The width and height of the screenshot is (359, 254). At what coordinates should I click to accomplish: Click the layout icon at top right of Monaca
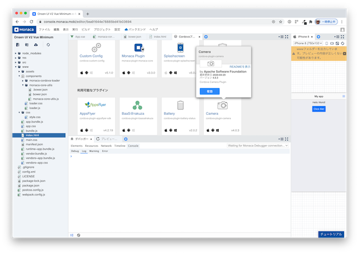point(342,30)
